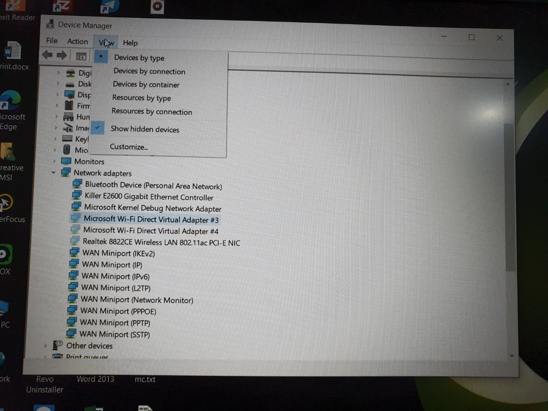Expand the Disp... category node
The width and height of the screenshot is (548, 411).
(x=57, y=94)
